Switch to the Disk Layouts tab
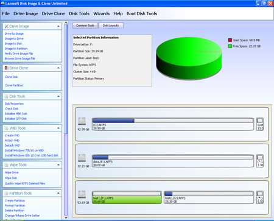 [111, 26]
